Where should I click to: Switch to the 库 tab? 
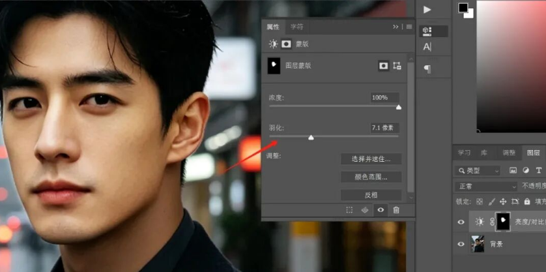coord(484,153)
